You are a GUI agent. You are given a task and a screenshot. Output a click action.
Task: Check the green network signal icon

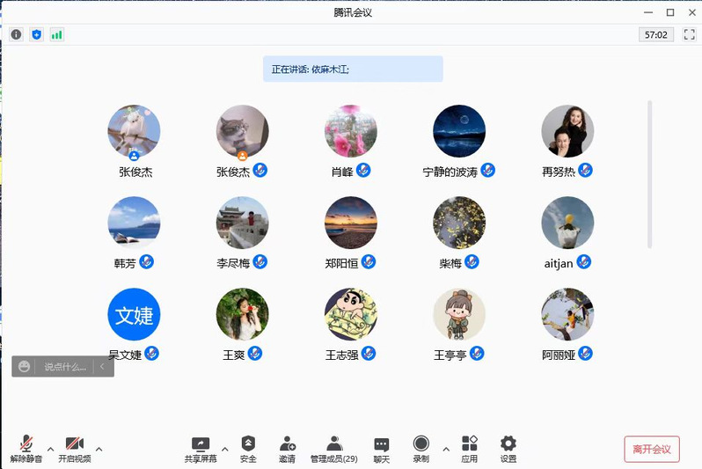(57, 34)
